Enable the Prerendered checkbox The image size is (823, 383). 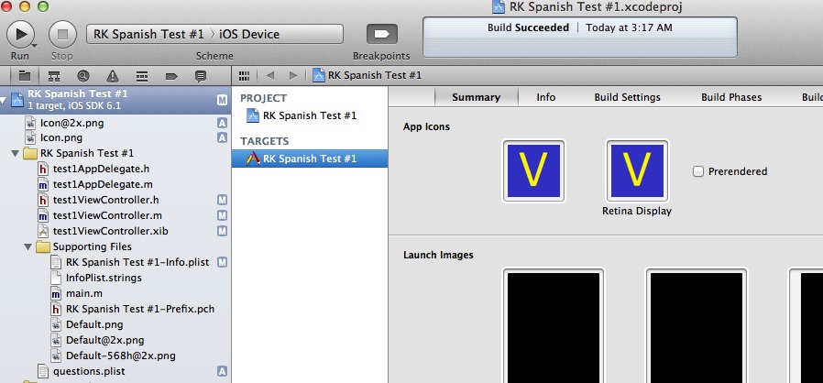pos(698,171)
